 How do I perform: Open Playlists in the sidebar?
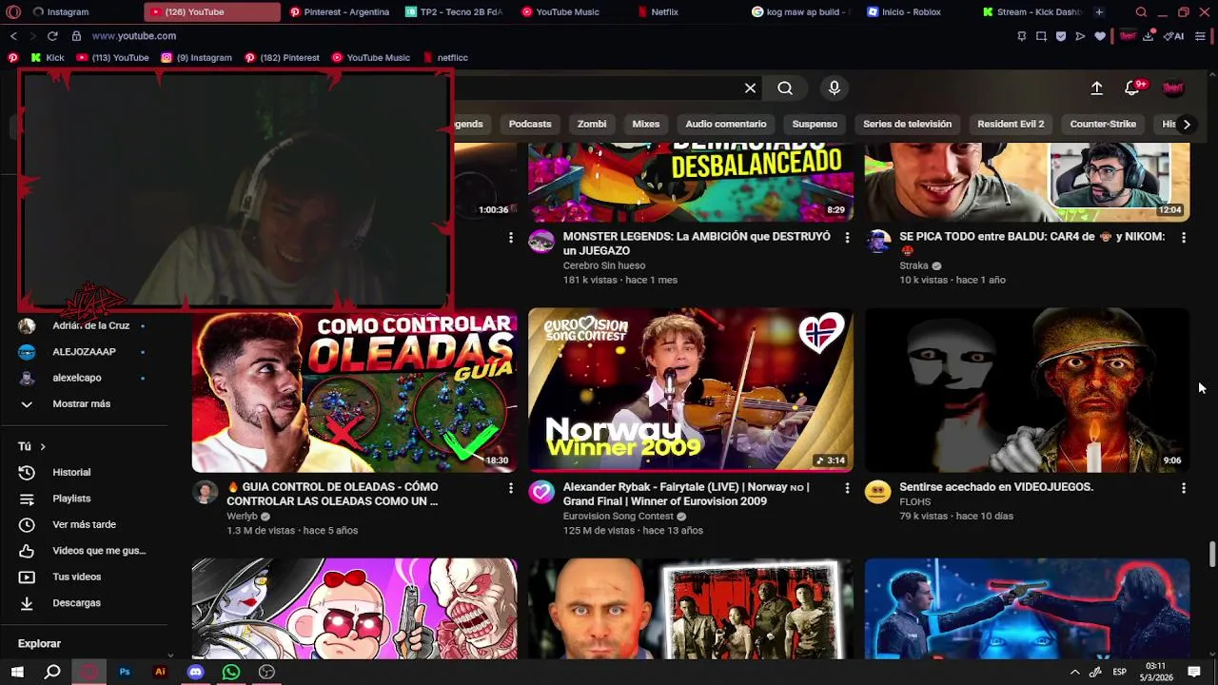coord(71,499)
